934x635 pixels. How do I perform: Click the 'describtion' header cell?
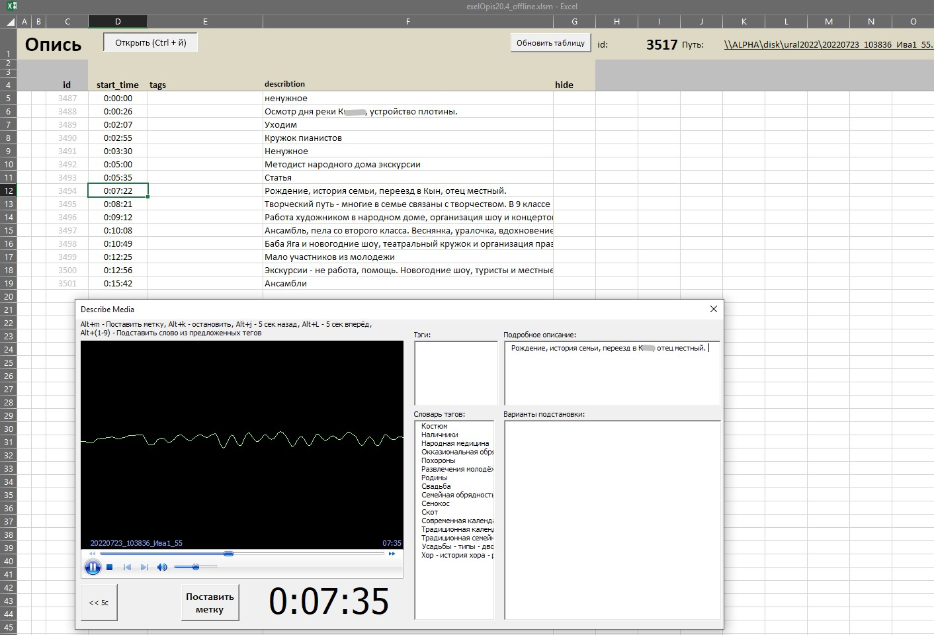[x=408, y=85]
